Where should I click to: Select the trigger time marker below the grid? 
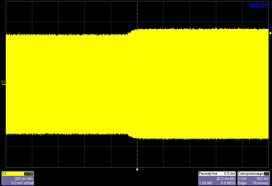tap(137, 169)
